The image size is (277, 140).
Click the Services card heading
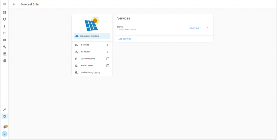pyautogui.click(x=124, y=18)
